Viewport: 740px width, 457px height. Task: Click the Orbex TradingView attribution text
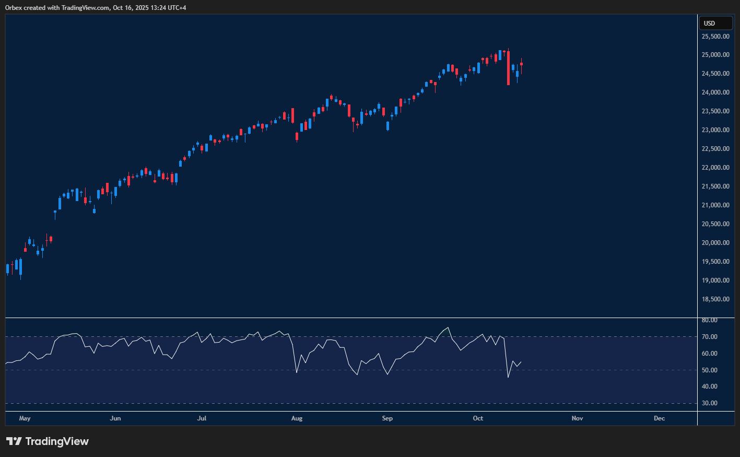point(95,7)
